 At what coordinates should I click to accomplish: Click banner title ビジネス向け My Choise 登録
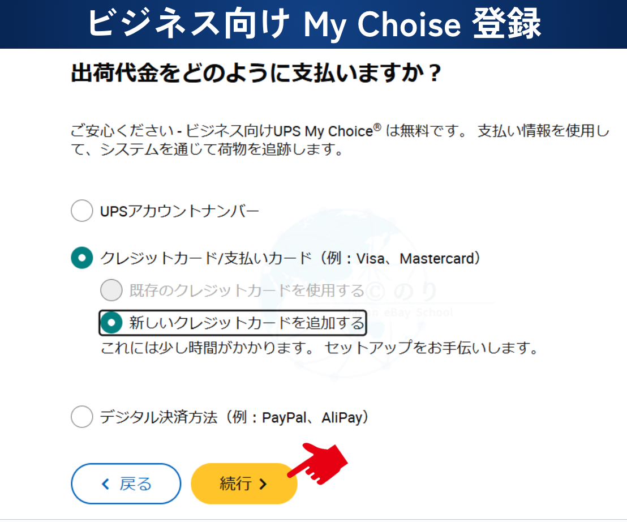[x=314, y=24]
